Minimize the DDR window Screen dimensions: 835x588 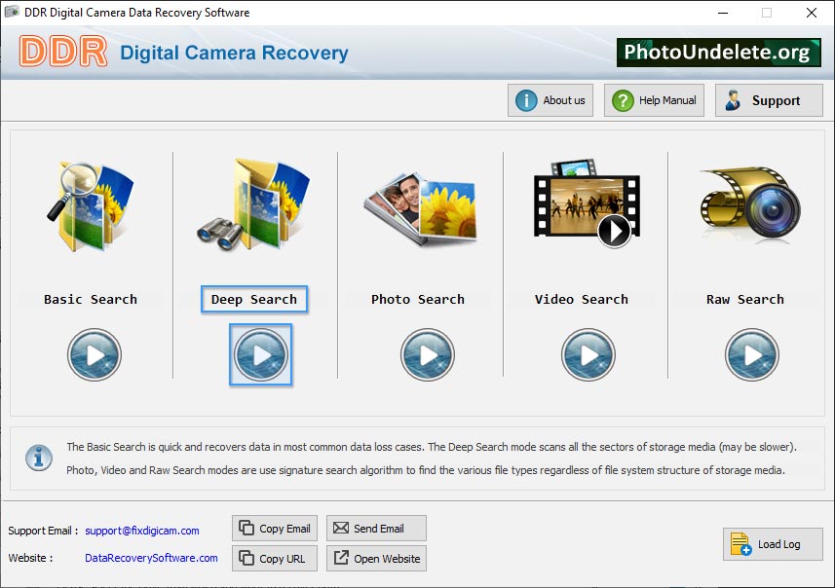(x=723, y=13)
